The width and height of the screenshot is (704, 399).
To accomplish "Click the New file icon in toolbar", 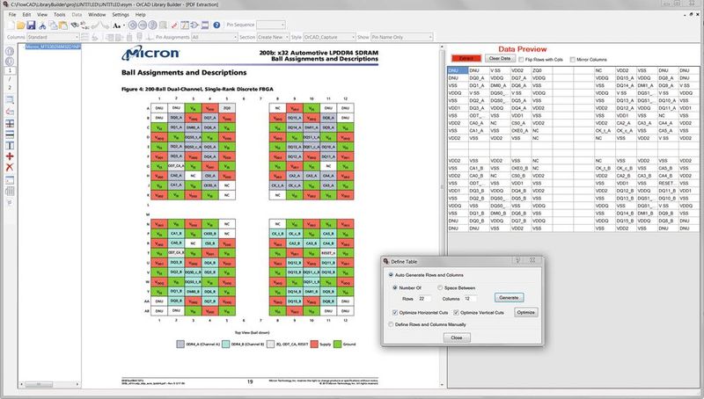I will 11,25.
